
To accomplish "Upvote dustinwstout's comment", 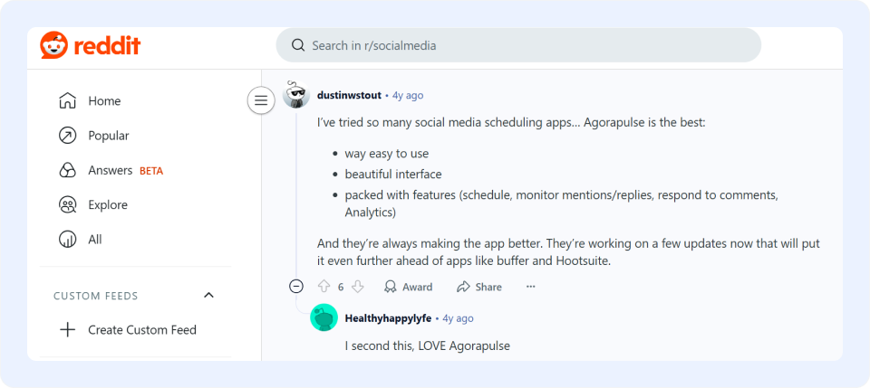I will click(x=324, y=286).
